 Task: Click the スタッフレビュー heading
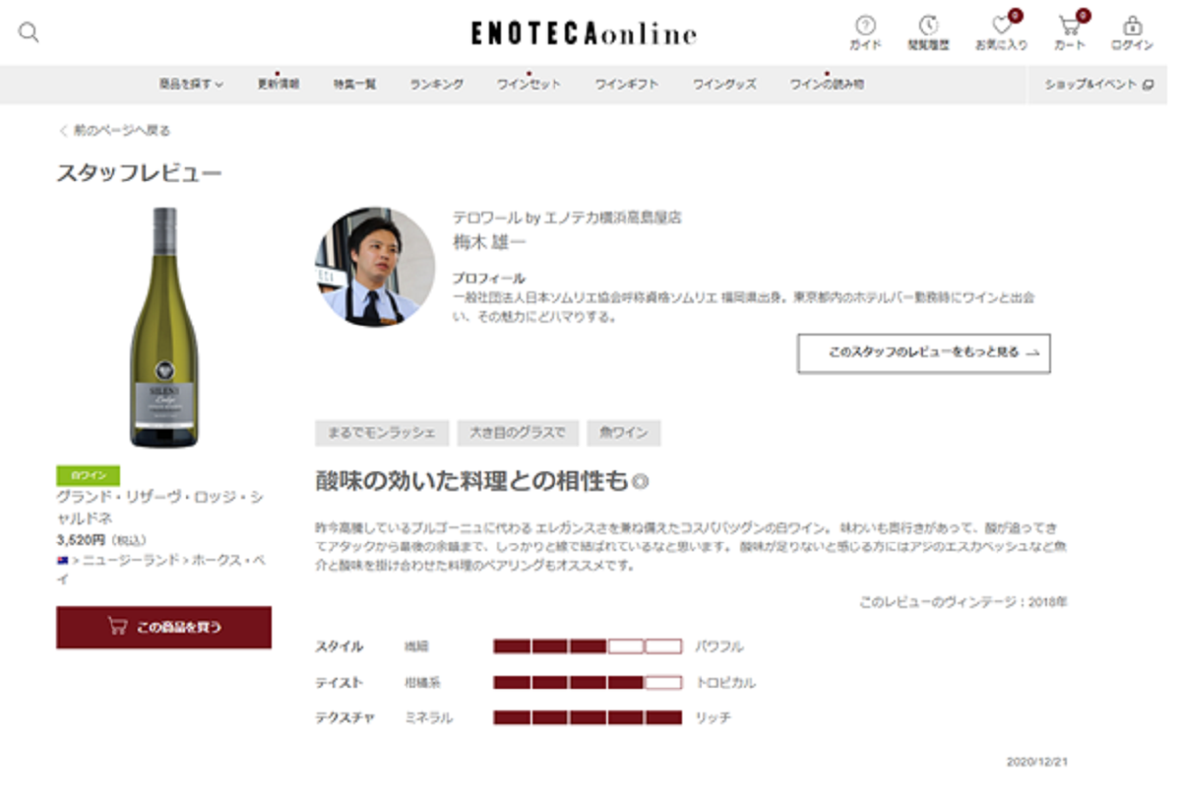pyautogui.click(x=139, y=173)
